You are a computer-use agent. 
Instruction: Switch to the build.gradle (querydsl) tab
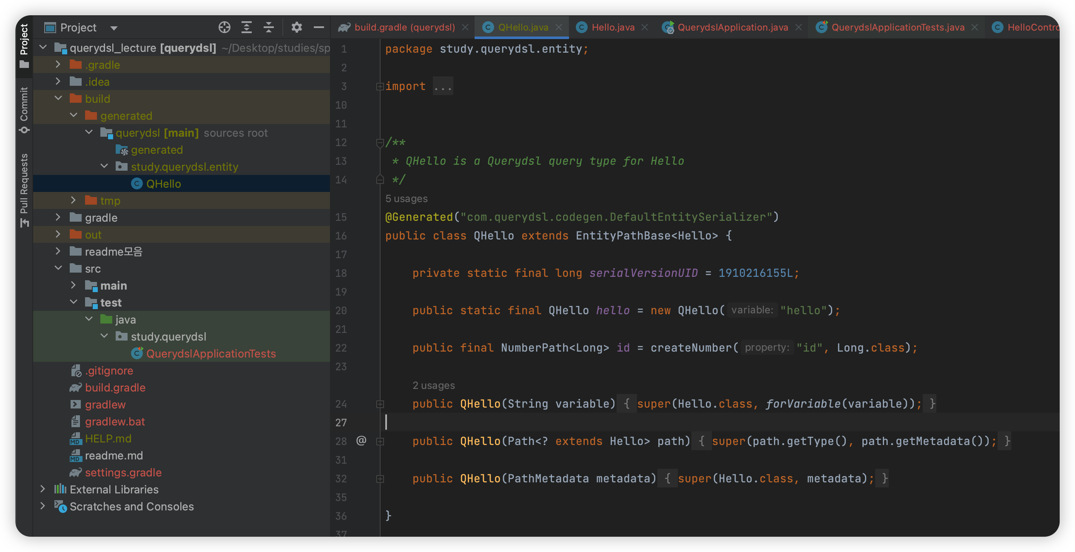click(x=404, y=28)
